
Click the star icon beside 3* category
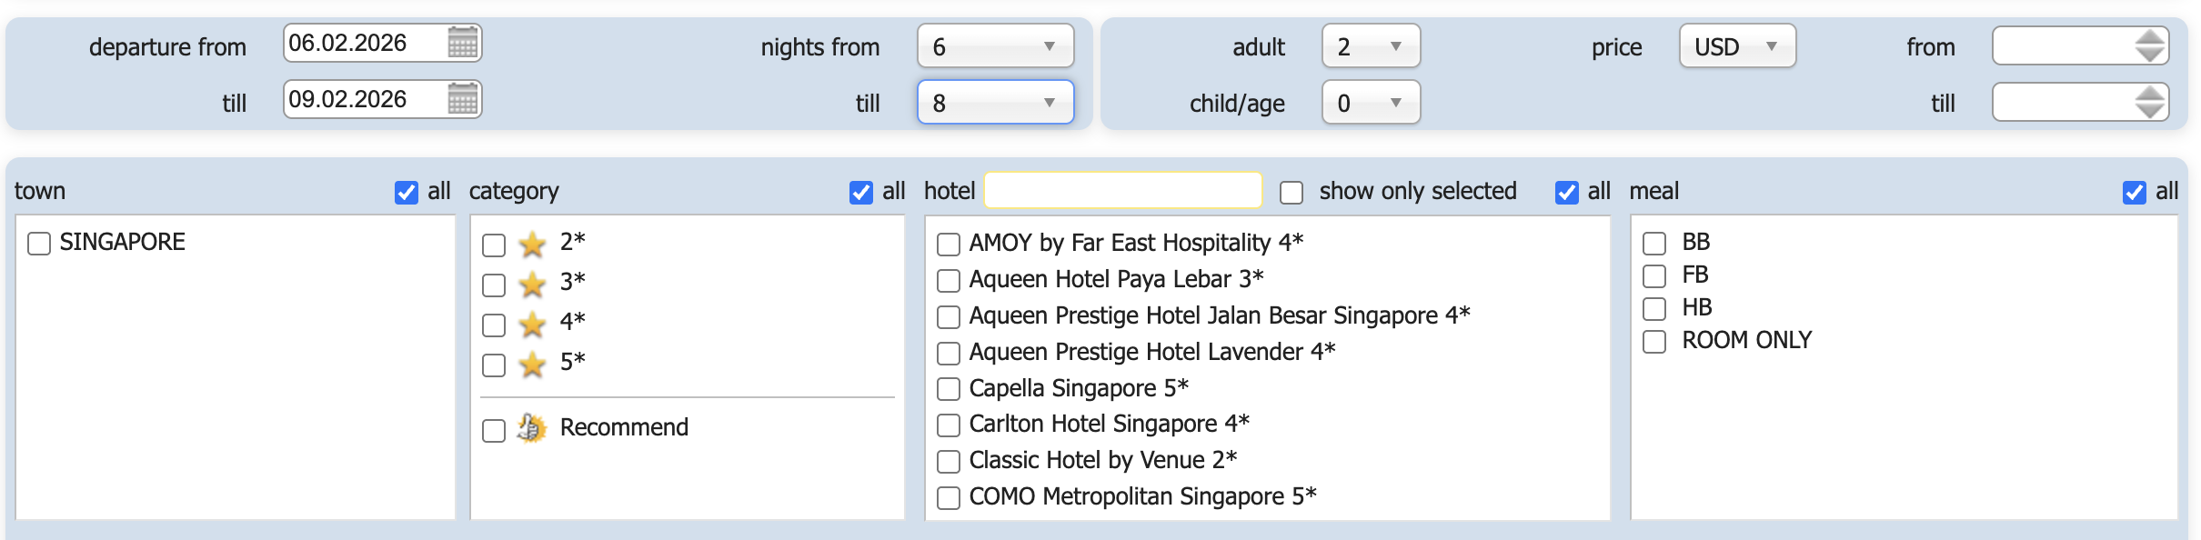tap(532, 284)
